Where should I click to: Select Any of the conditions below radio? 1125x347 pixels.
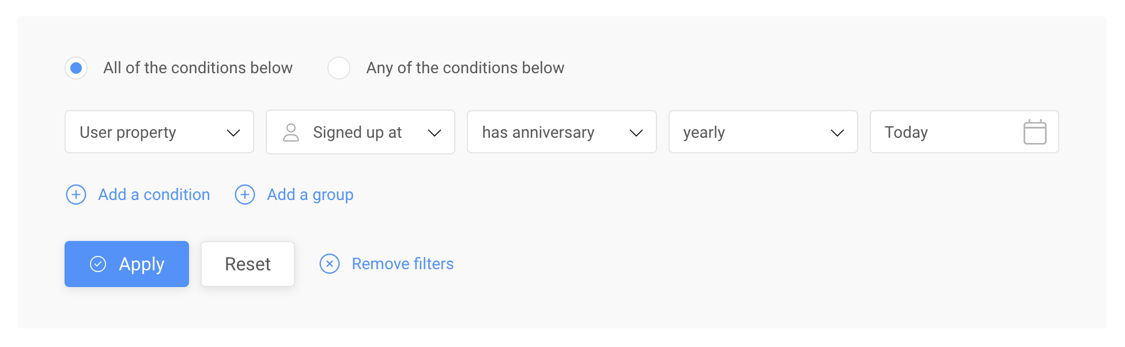[339, 68]
